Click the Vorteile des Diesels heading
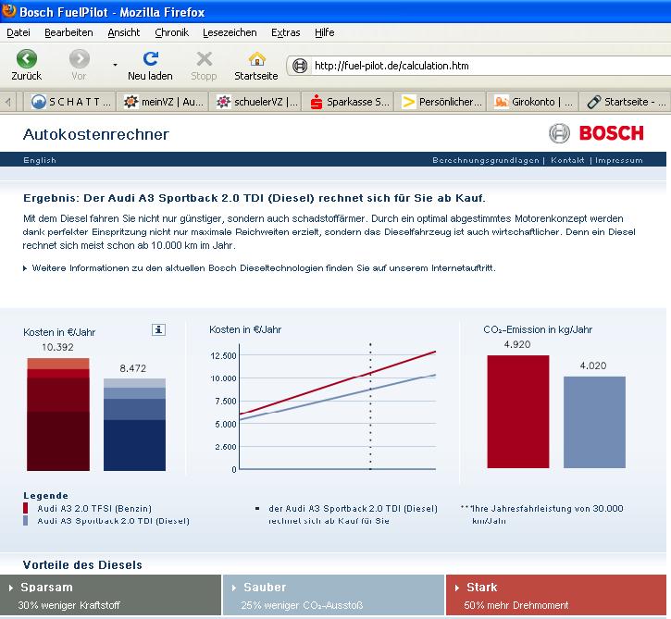 pos(82,565)
